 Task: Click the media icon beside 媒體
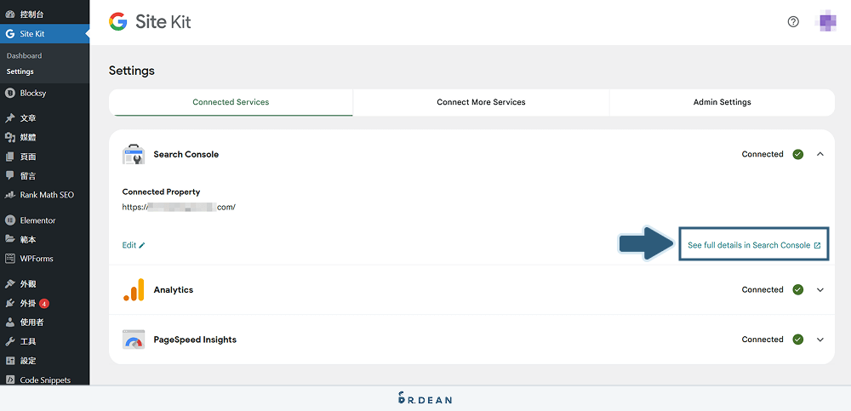pos(9,137)
